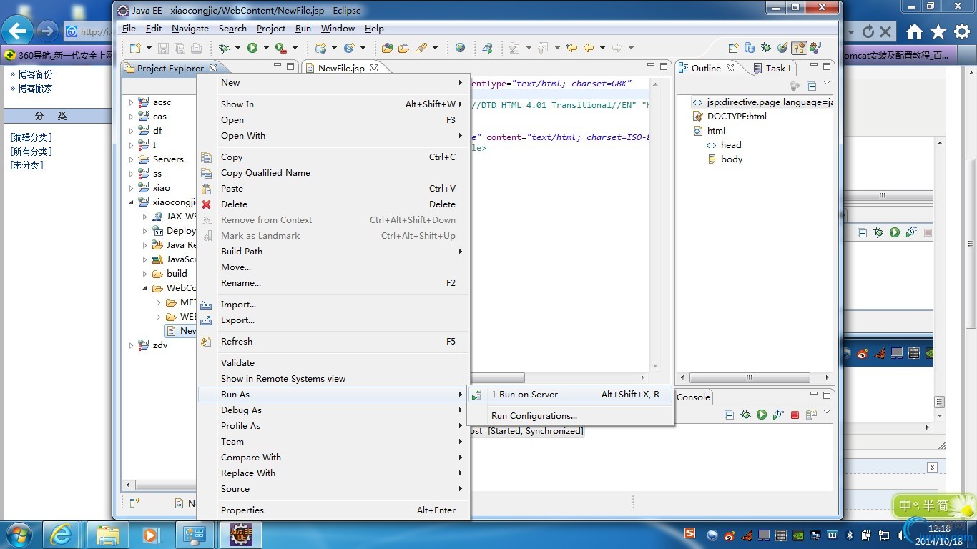977x549 pixels.
Task: Click Internet Explorer on the taskbar
Action: [x=62, y=535]
